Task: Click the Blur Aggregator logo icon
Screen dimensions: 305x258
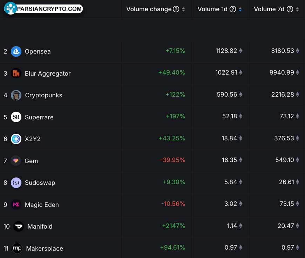Action: pos(16,73)
